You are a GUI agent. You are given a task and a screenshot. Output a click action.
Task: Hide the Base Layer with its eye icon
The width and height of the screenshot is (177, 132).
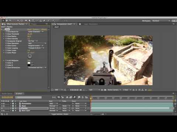[2, 111]
